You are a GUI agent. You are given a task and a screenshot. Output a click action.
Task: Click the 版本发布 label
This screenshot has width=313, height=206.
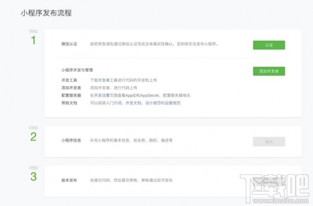69,180
